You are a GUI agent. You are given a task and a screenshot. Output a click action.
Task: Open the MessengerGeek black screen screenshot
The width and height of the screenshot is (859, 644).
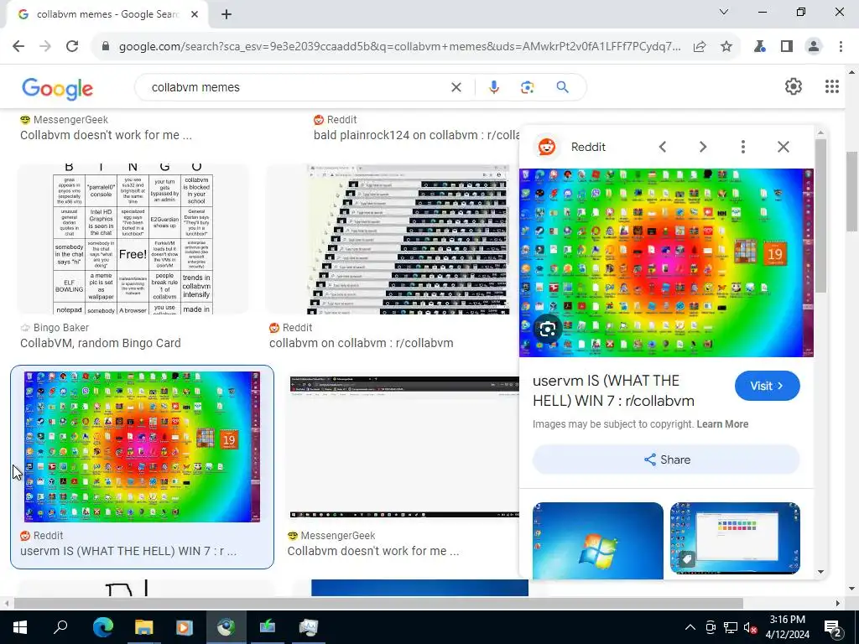click(403, 447)
